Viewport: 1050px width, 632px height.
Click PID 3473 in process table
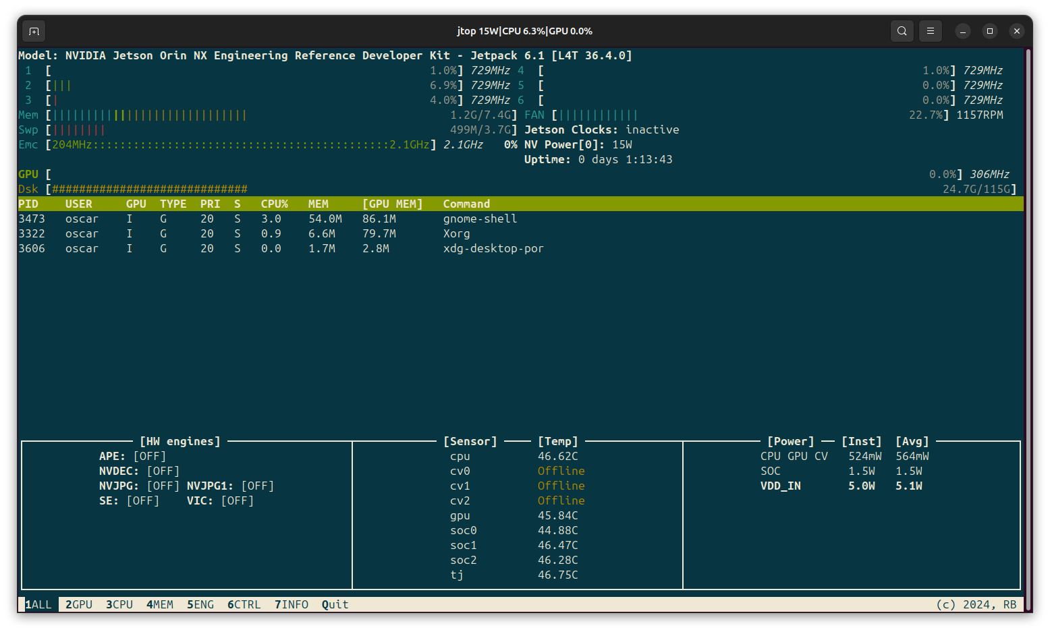pyautogui.click(x=32, y=219)
